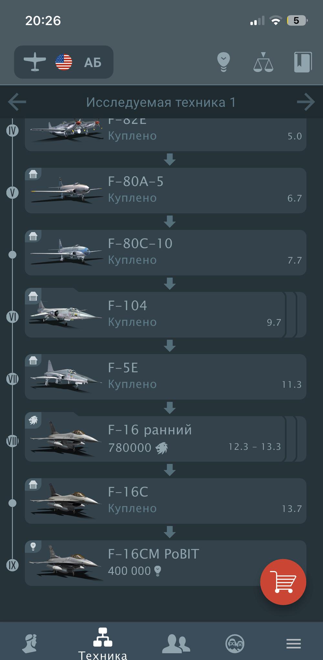Jump to rank VIII timeline marker

pos(13,441)
